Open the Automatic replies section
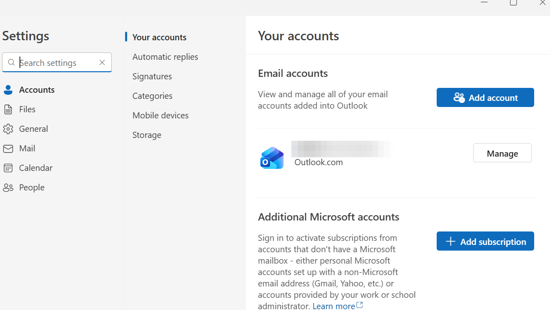 pyautogui.click(x=165, y=57)
